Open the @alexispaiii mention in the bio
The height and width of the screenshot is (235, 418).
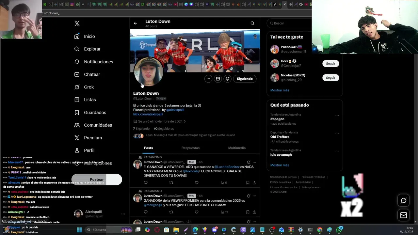pyautogui.click(x=175, y=110)
